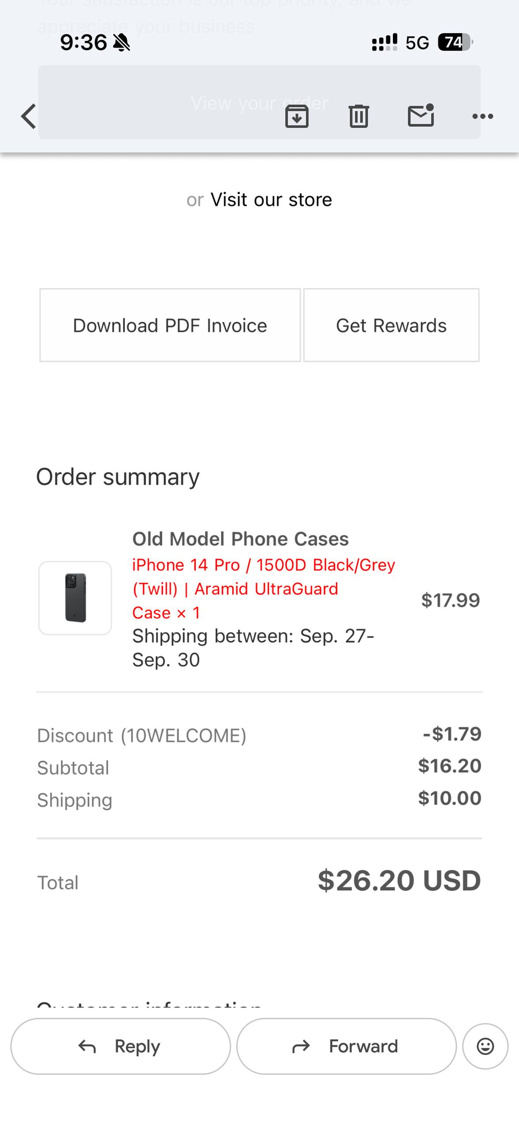Screen dimensions: 519x1129
Task: Click the Get Rewards button
Action: point(391,325)
